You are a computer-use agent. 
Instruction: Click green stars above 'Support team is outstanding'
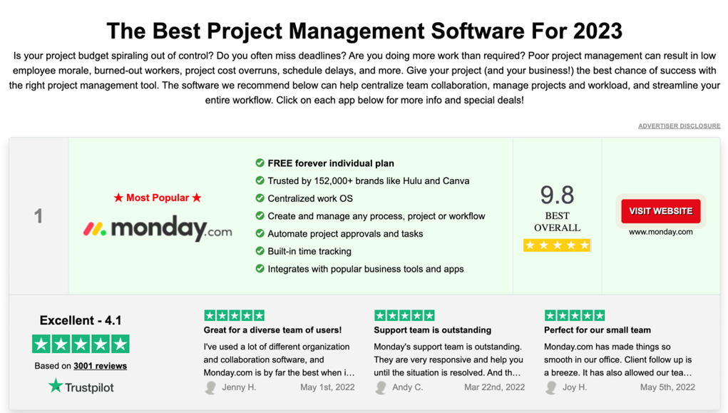(404, 315)
